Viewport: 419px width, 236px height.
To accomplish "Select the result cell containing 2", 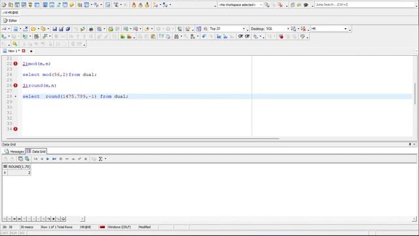I will click(19, 173).
